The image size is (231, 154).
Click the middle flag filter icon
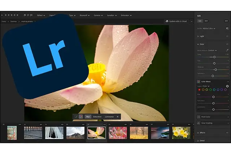[28, 15]
